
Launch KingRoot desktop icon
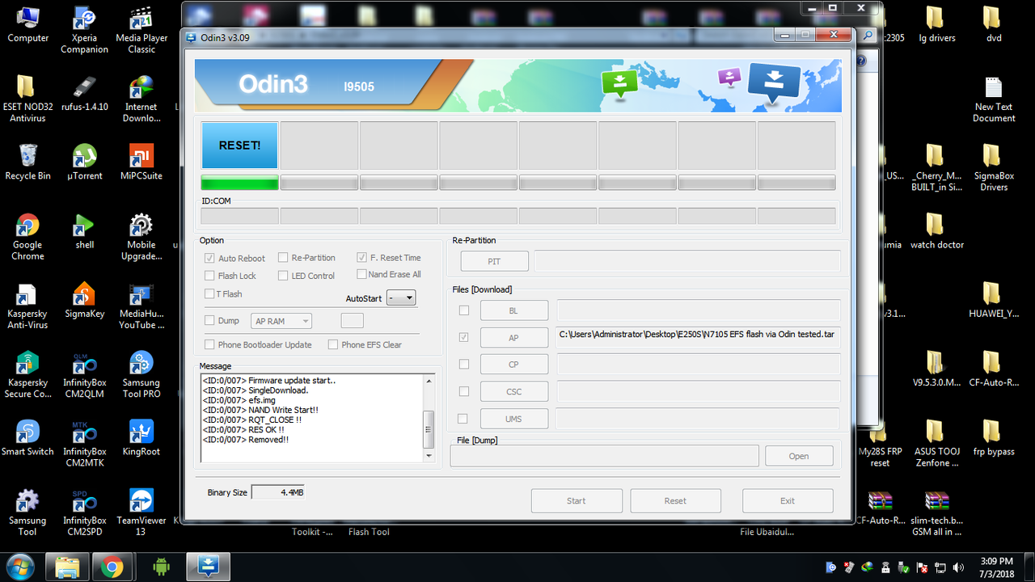tap(142, 438)
